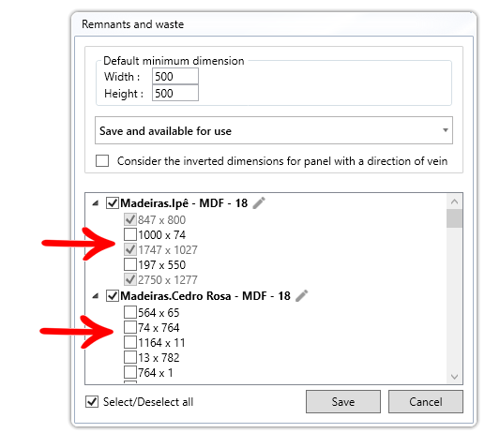The width and height of the screenshot is (500, 448).
Task: Check the 197 x 550 remnant
Action: coord(130,264)
